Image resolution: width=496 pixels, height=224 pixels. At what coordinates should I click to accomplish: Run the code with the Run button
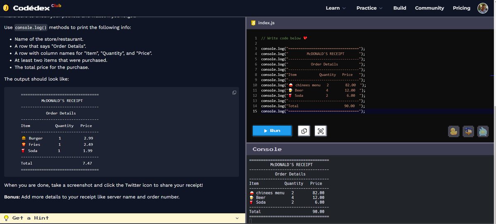272,131
